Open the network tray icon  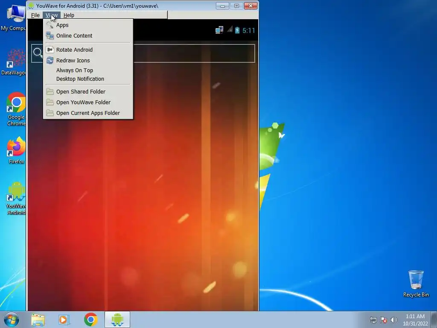pyautogui.click(x=373, y=320)
